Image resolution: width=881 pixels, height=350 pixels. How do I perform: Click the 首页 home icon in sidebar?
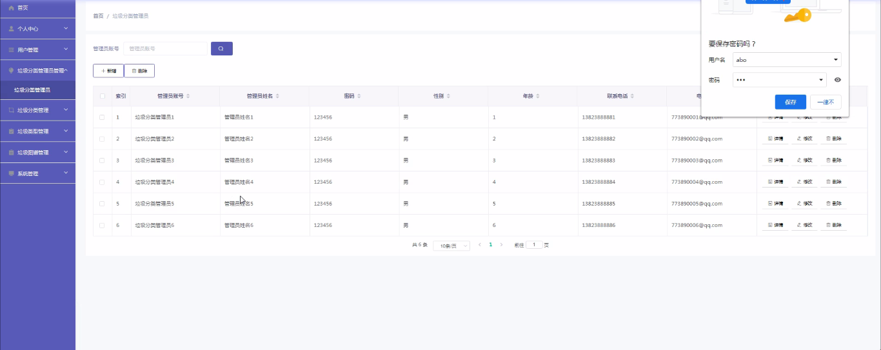(x=11, y=8)
